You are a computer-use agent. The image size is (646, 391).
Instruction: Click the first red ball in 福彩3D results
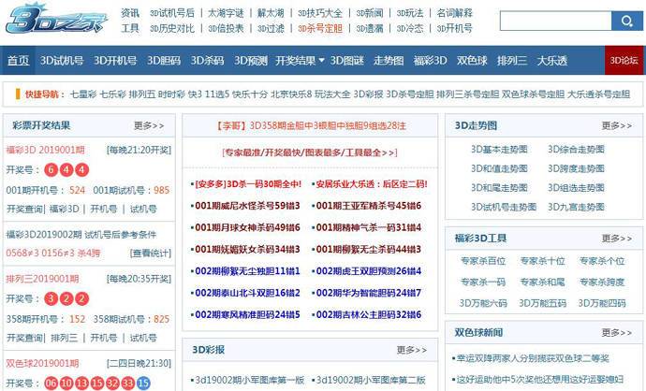(50, 169)
